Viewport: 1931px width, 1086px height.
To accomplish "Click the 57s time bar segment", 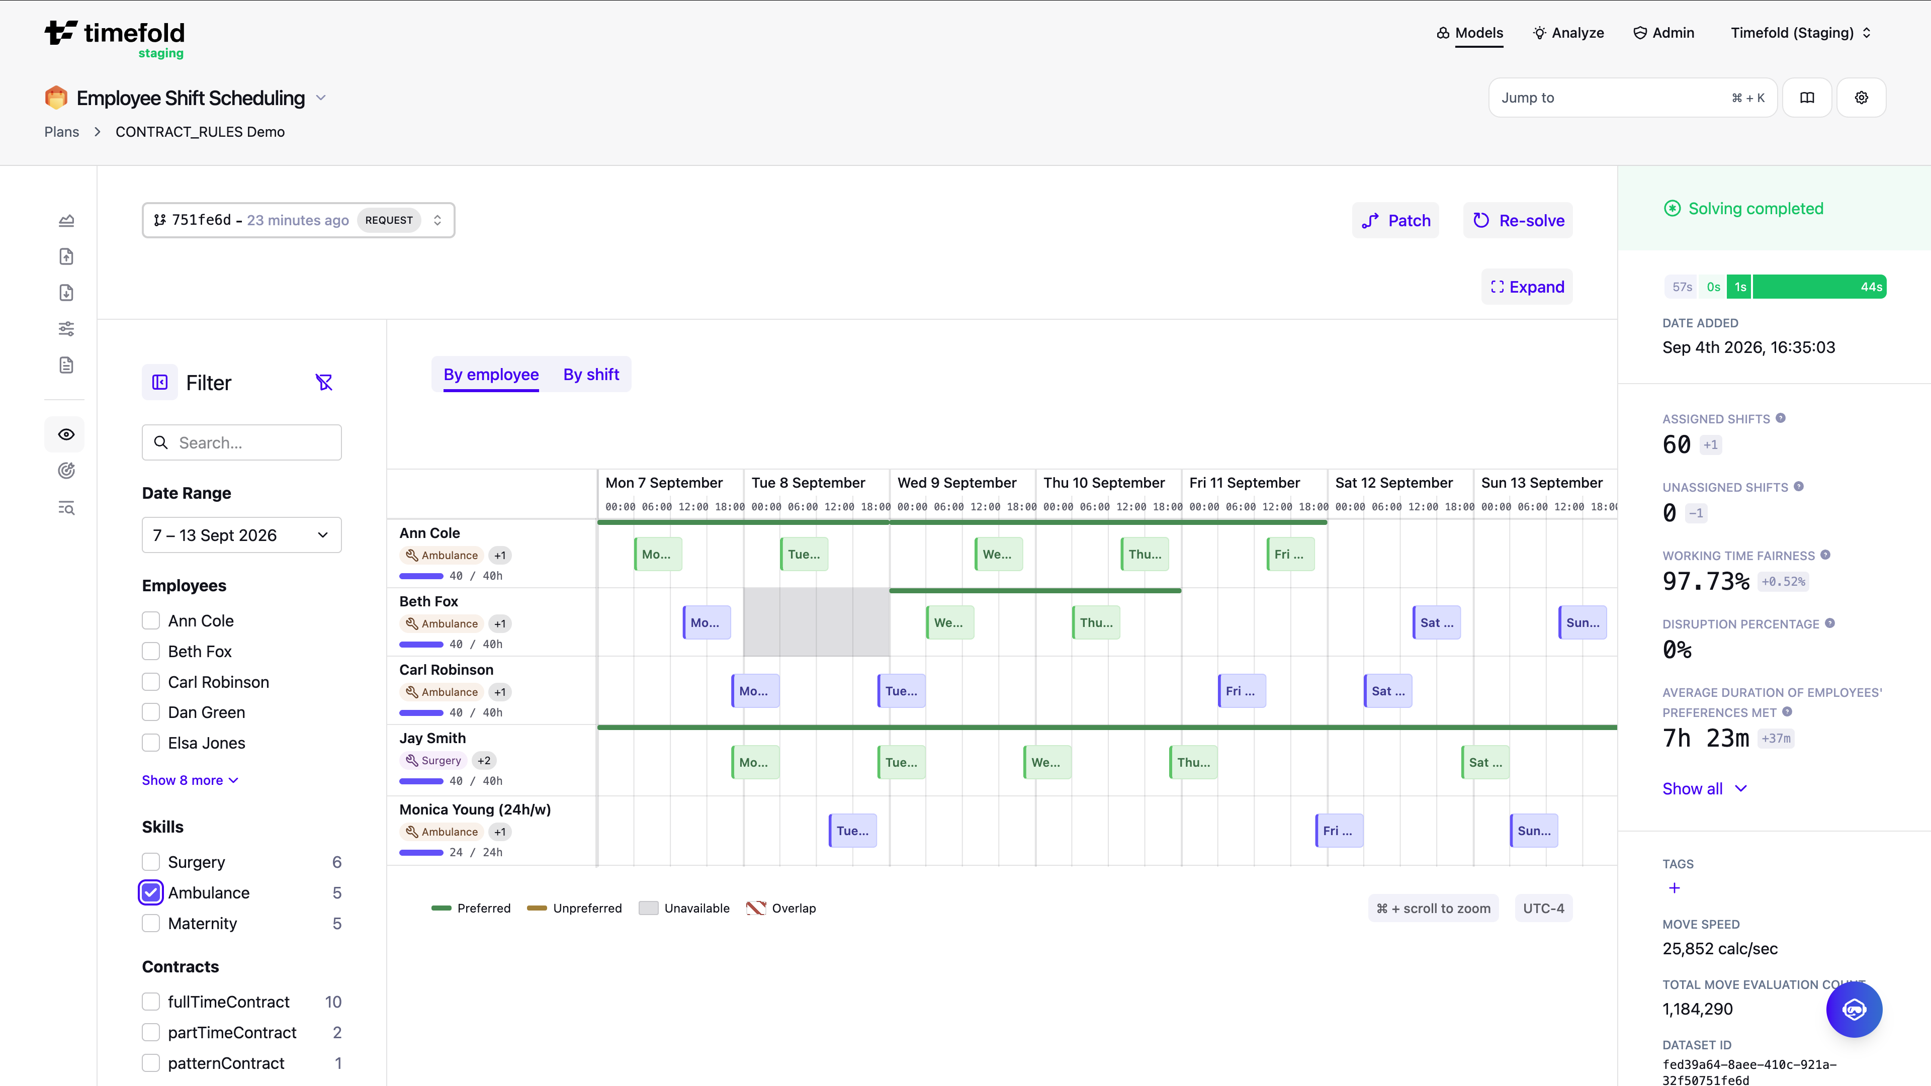I will (1682, 287).
